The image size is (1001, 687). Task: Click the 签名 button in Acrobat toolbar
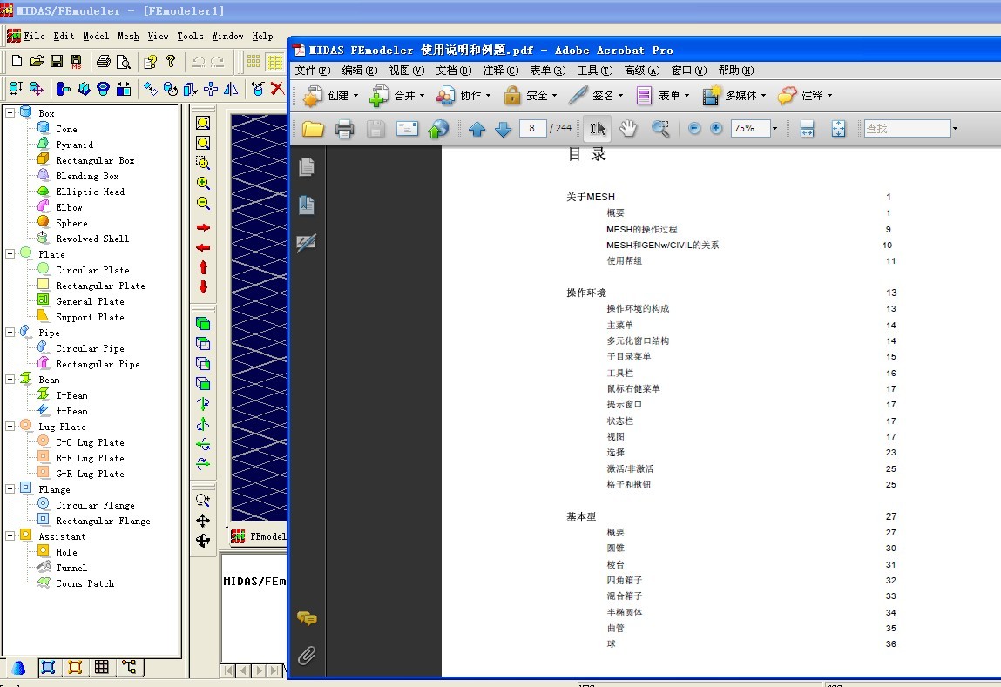597,96
